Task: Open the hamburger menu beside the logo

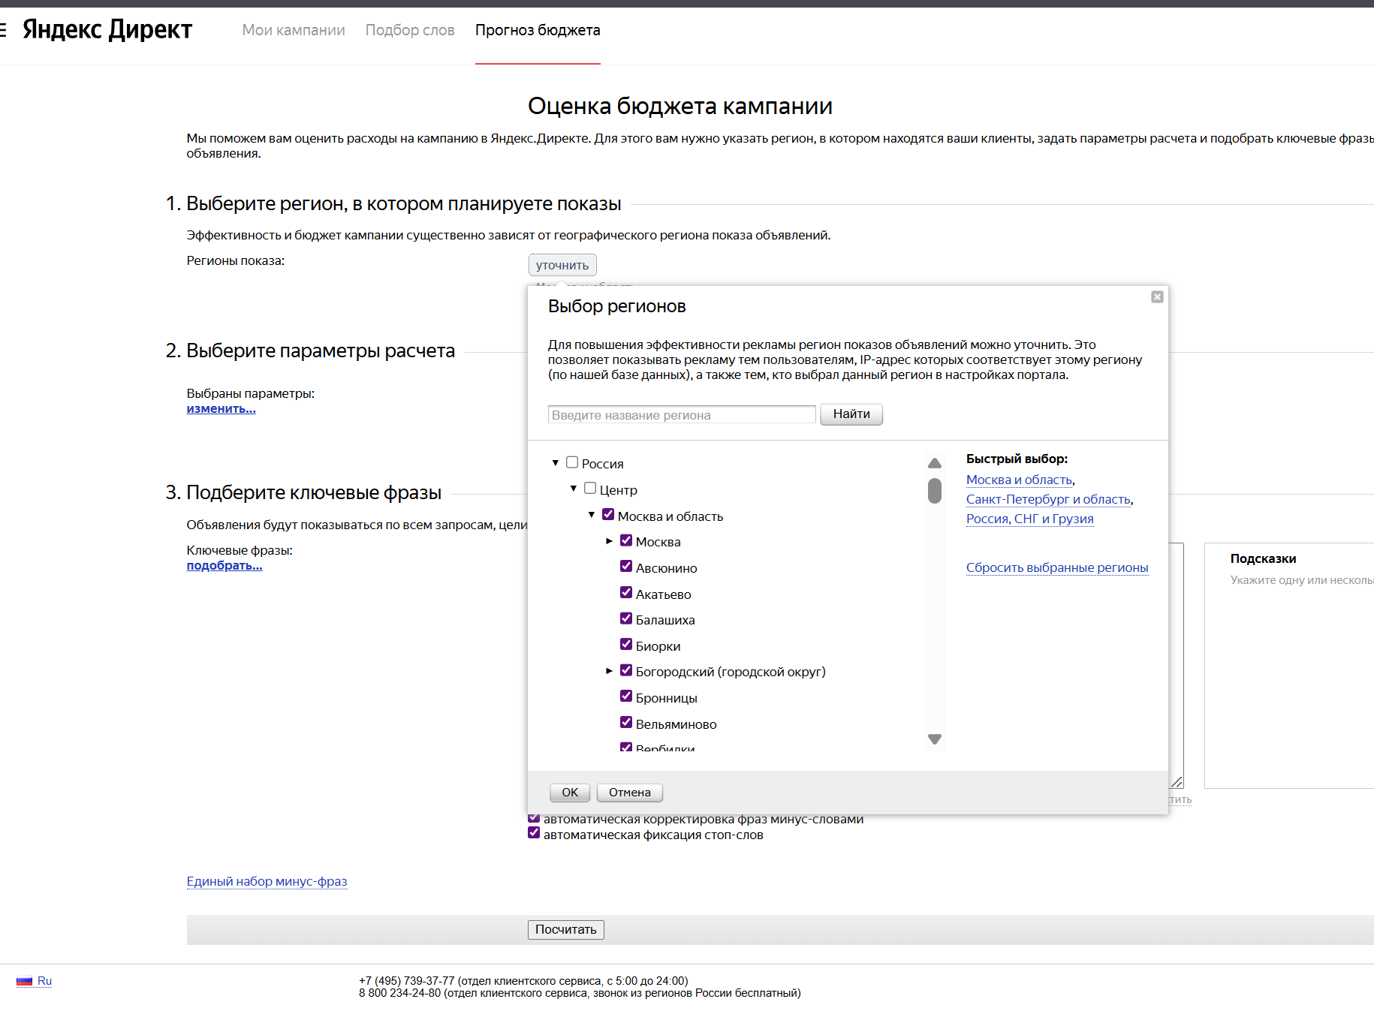Action: click(3, 30)
